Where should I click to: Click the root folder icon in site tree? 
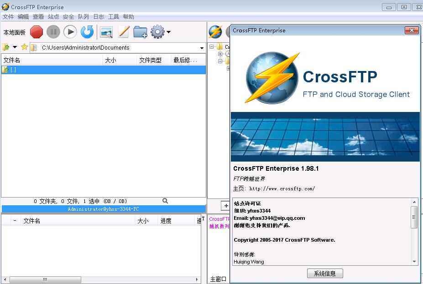219,46
